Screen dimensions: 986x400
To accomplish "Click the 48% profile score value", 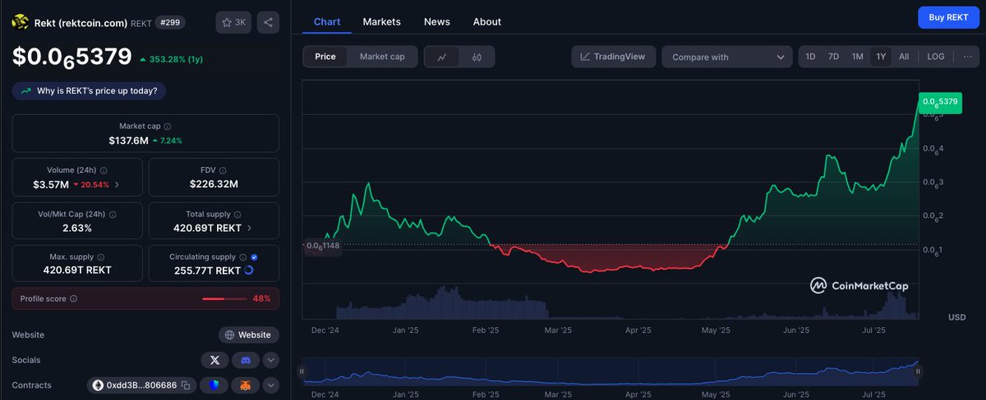I will coord(261,299).
